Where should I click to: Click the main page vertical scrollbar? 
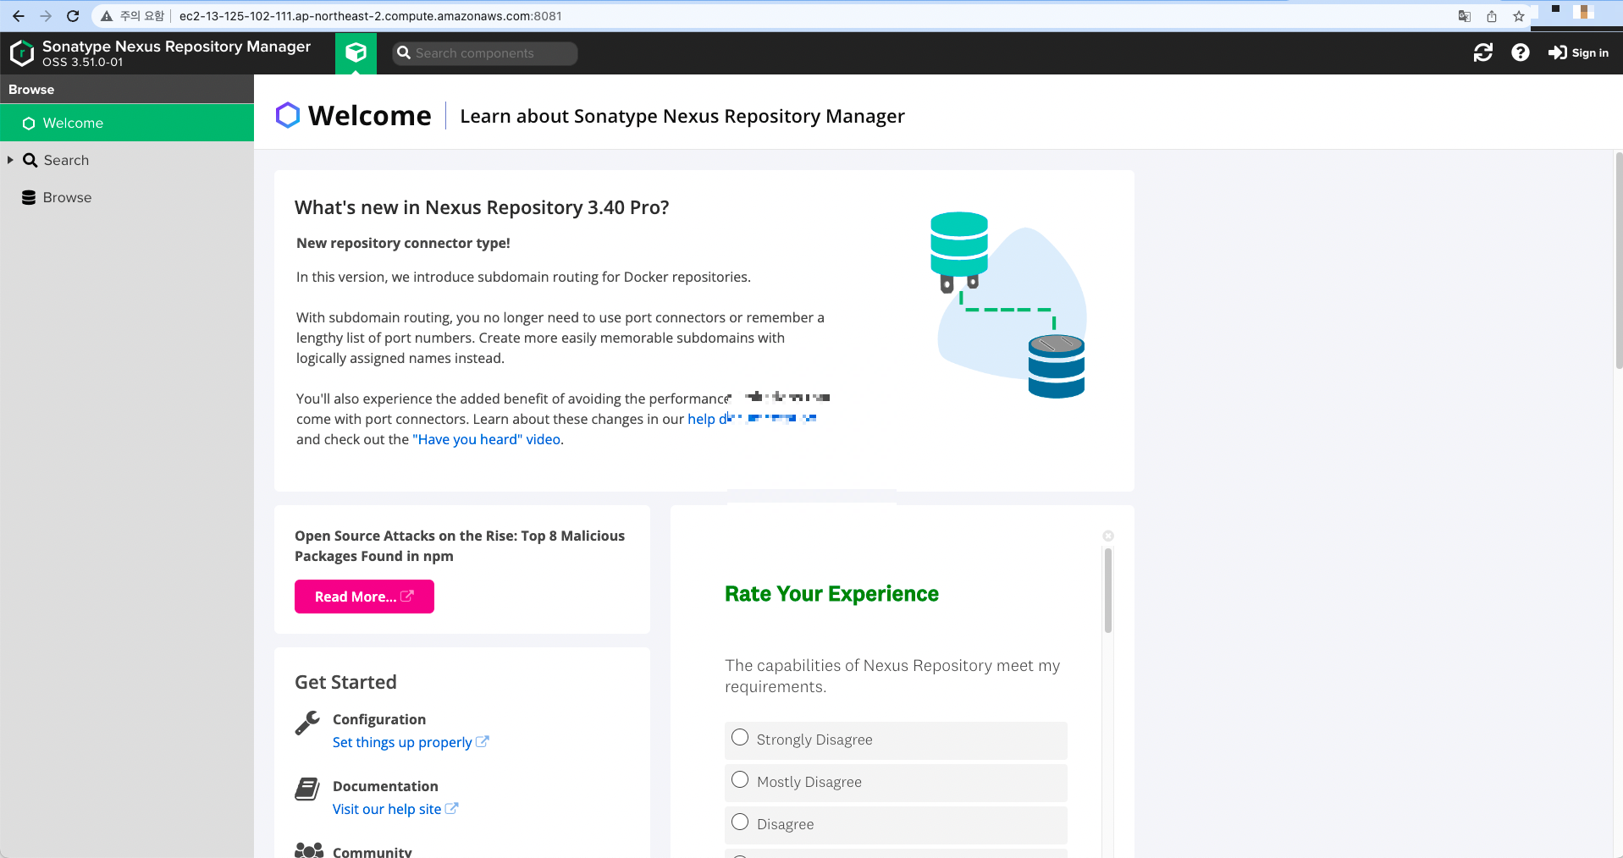coord(1619,261)
